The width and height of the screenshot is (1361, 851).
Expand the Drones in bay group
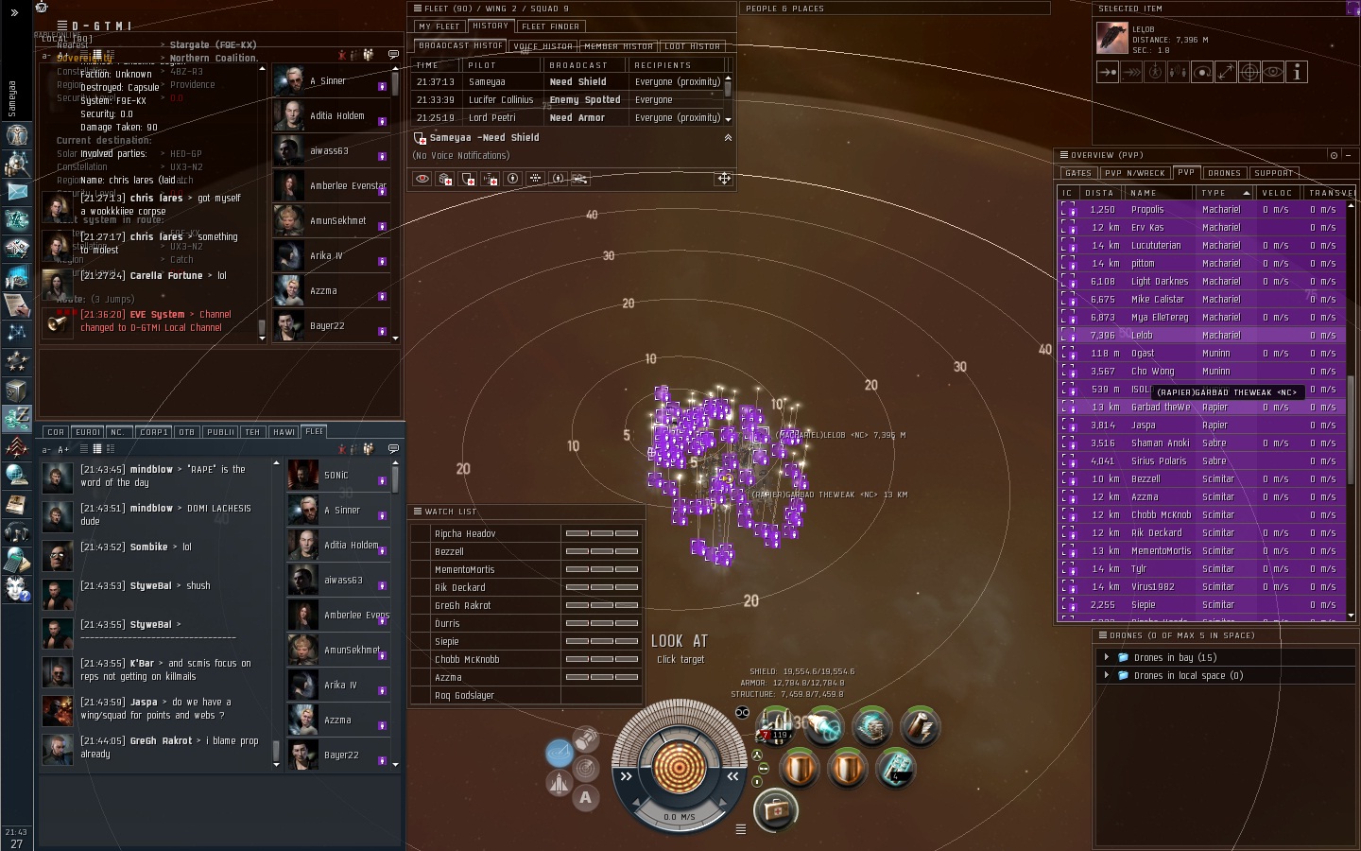coord(1106,657)
